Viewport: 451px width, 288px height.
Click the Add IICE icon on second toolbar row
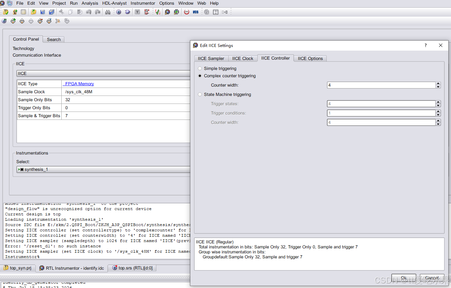pyautogui.click(x=13, y=21)
